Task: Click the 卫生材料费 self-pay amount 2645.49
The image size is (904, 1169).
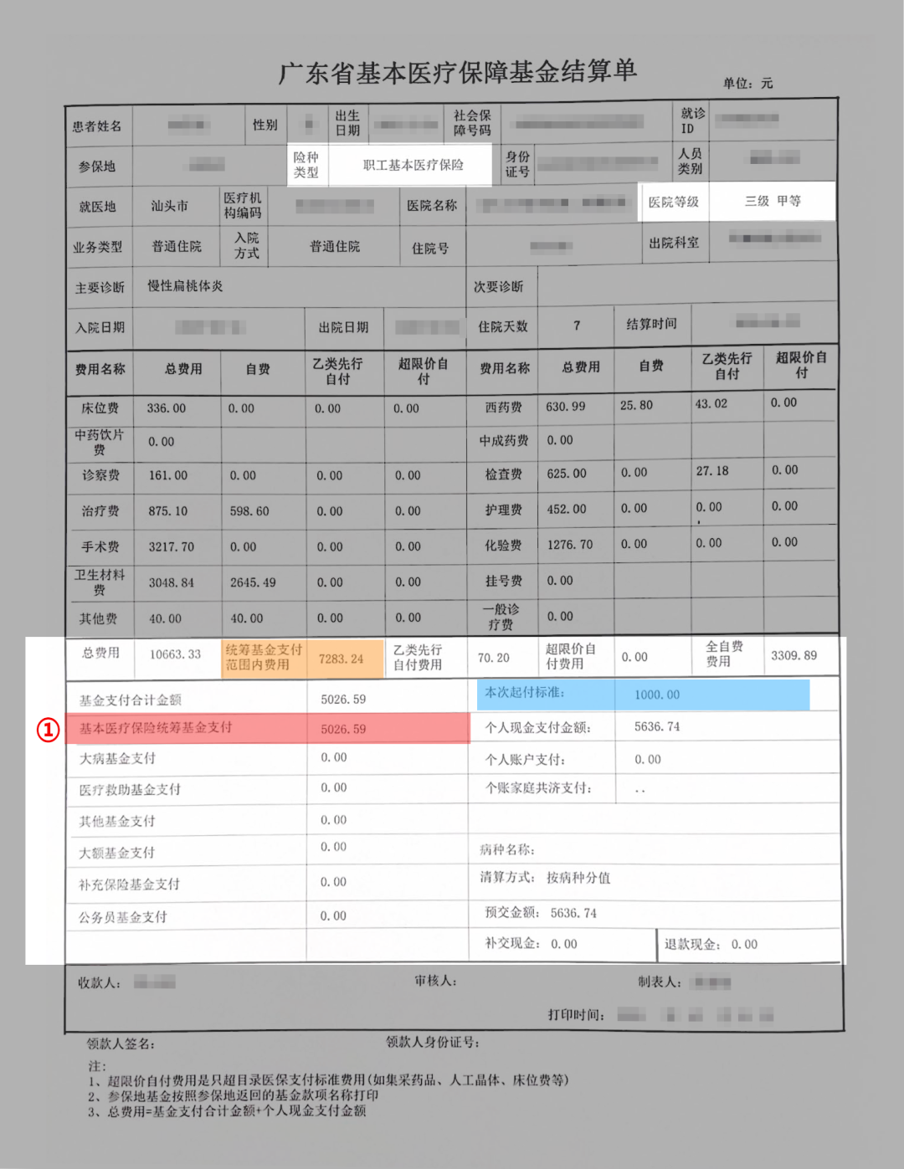Action: click(253, 582)
